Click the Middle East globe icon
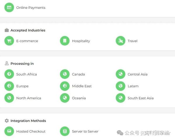Screen dimensions: 175x140 pyautogui.click(x=65, y=86)
